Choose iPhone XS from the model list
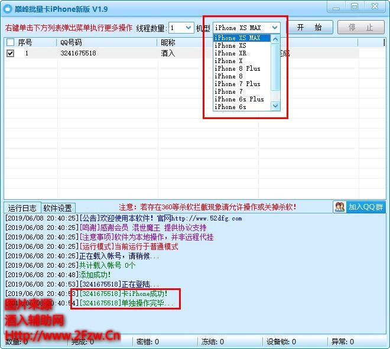 pyautogui.click(x=242, y=45)
